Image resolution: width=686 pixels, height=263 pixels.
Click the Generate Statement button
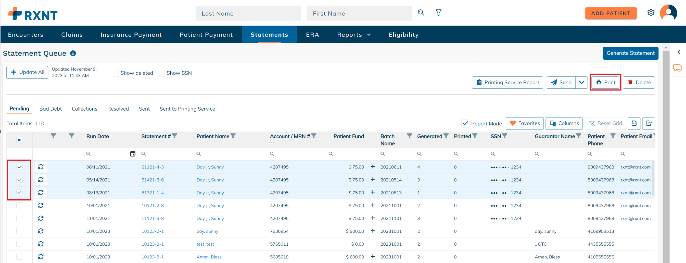630,53
